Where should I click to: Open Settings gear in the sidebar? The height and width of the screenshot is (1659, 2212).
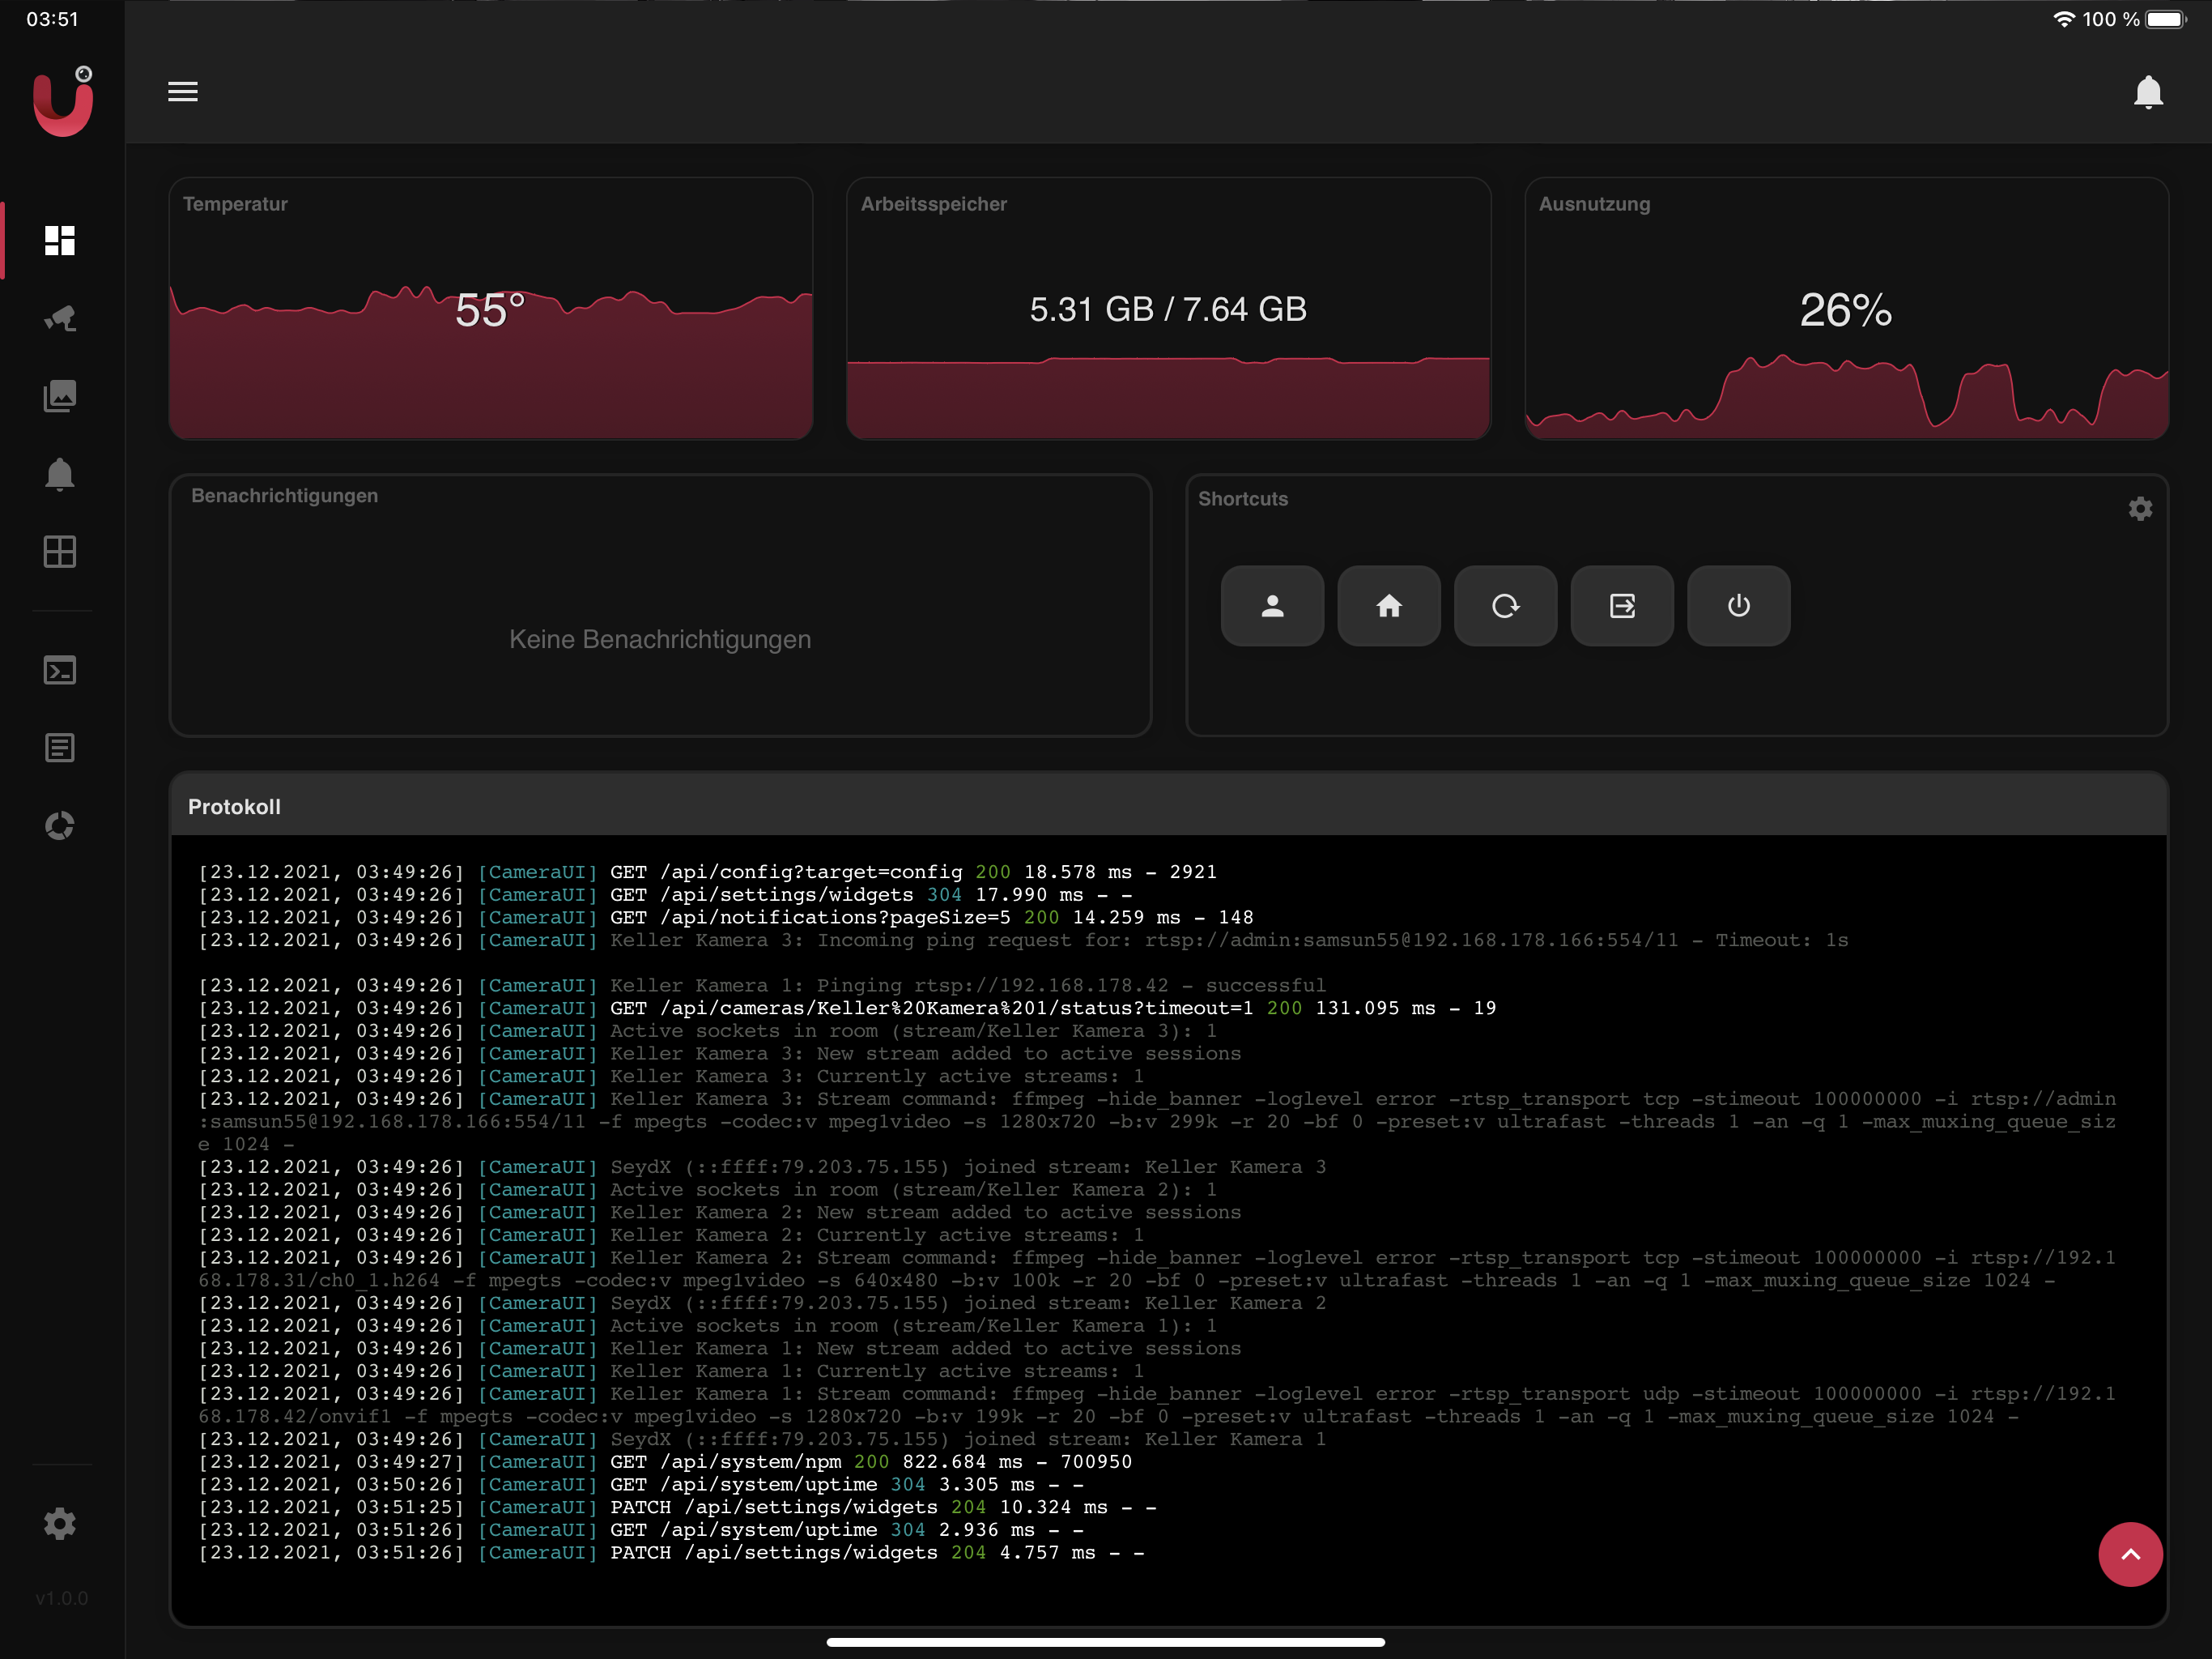coord(60,1523)
